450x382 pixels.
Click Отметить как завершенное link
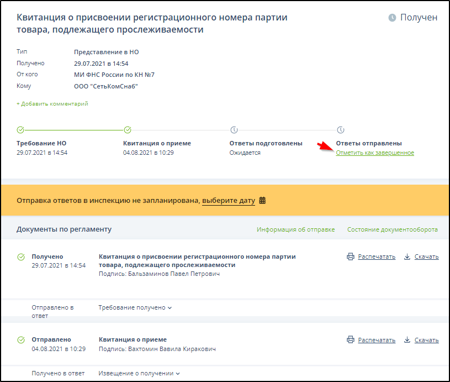(374, 153)
